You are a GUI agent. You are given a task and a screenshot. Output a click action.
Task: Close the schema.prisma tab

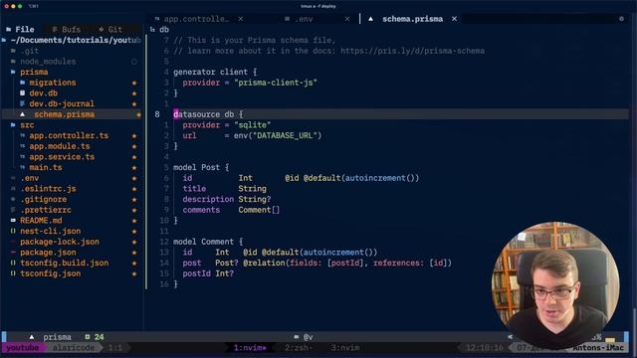tap(454, 19)
